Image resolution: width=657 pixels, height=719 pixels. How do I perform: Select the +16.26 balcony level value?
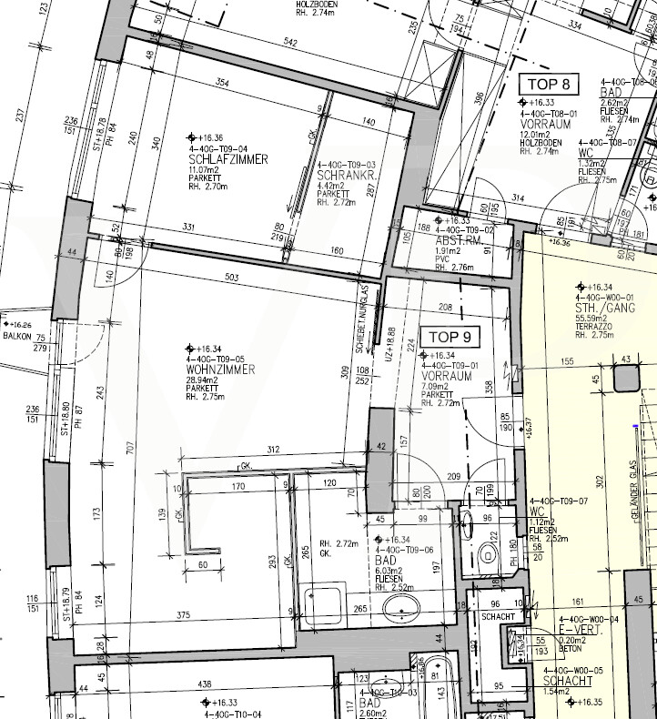point(21,325)
